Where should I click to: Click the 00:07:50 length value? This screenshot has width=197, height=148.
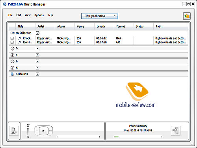(x=101, y=42)
